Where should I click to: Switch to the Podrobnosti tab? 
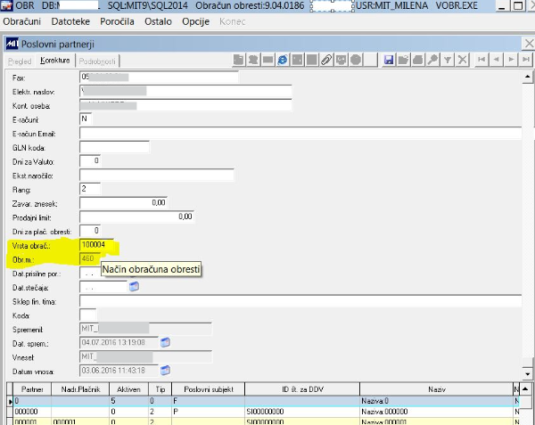point(97,61)
